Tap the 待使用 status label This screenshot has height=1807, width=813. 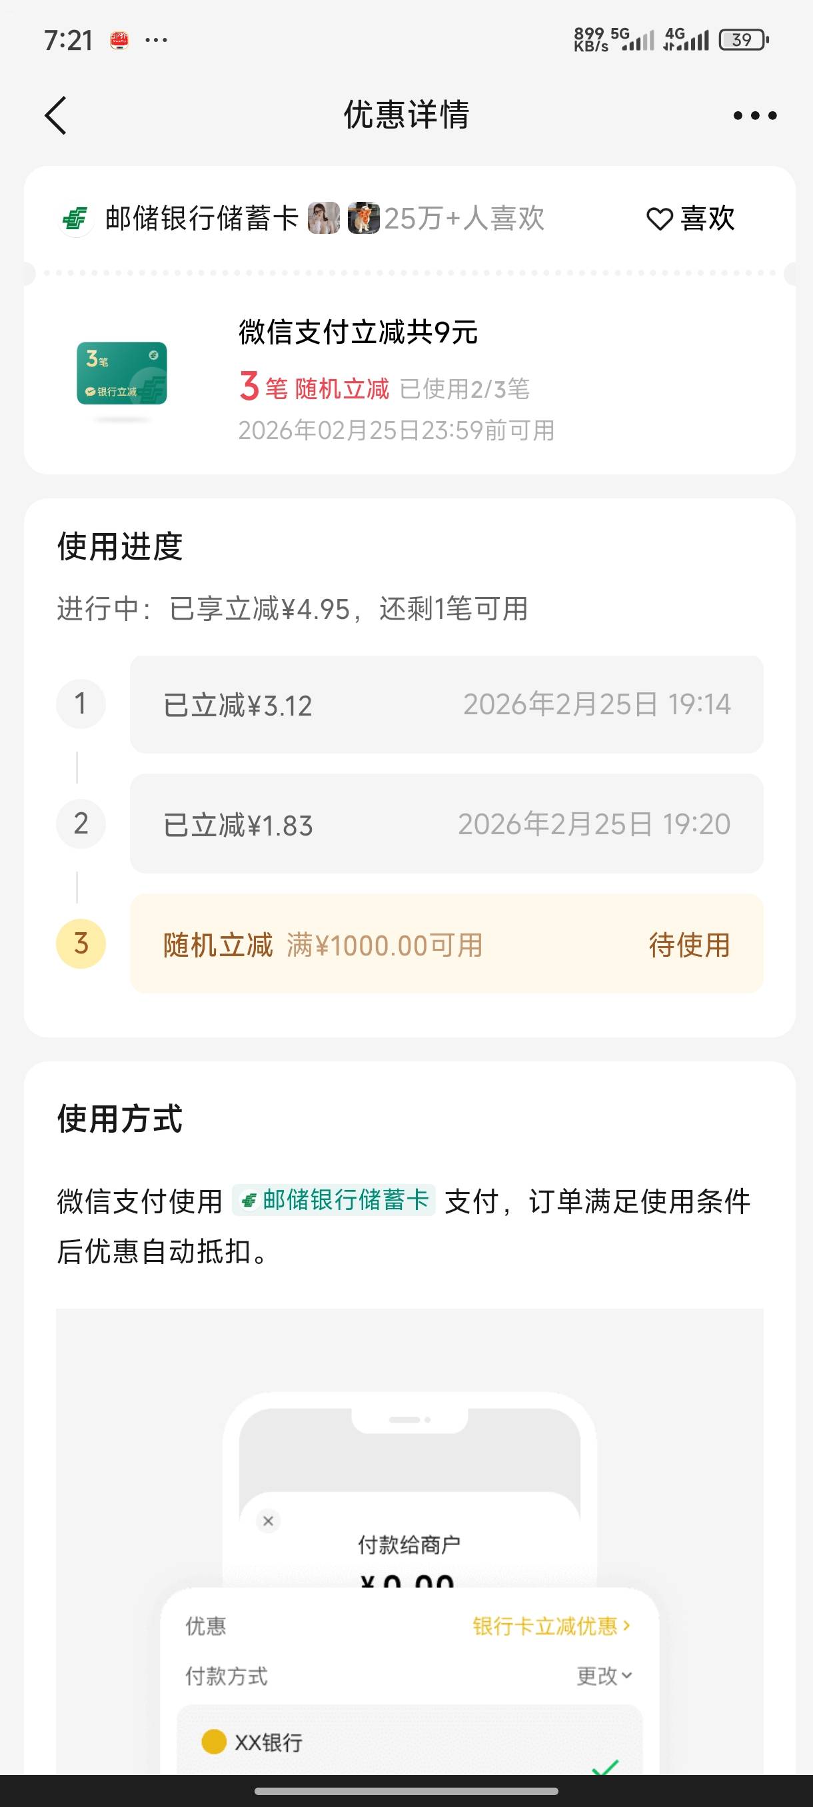point(689,945)
